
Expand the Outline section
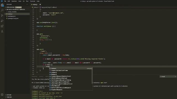coord(9,95)
